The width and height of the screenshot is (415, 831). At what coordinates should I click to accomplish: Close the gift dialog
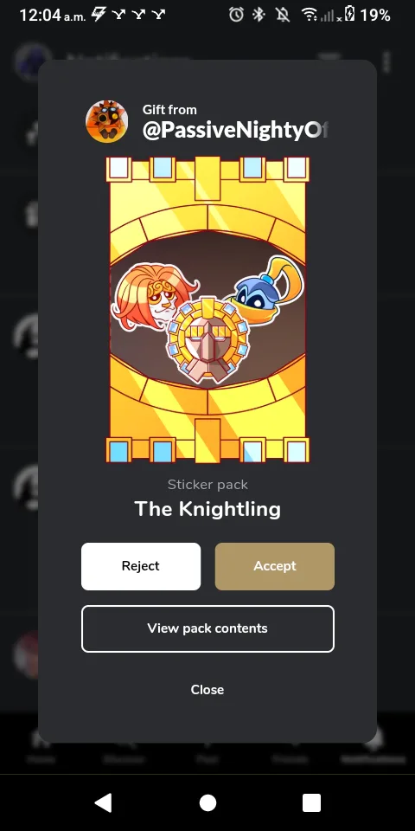pos(207,690)
